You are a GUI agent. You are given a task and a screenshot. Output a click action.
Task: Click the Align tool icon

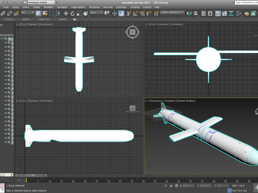coord(196,13)
